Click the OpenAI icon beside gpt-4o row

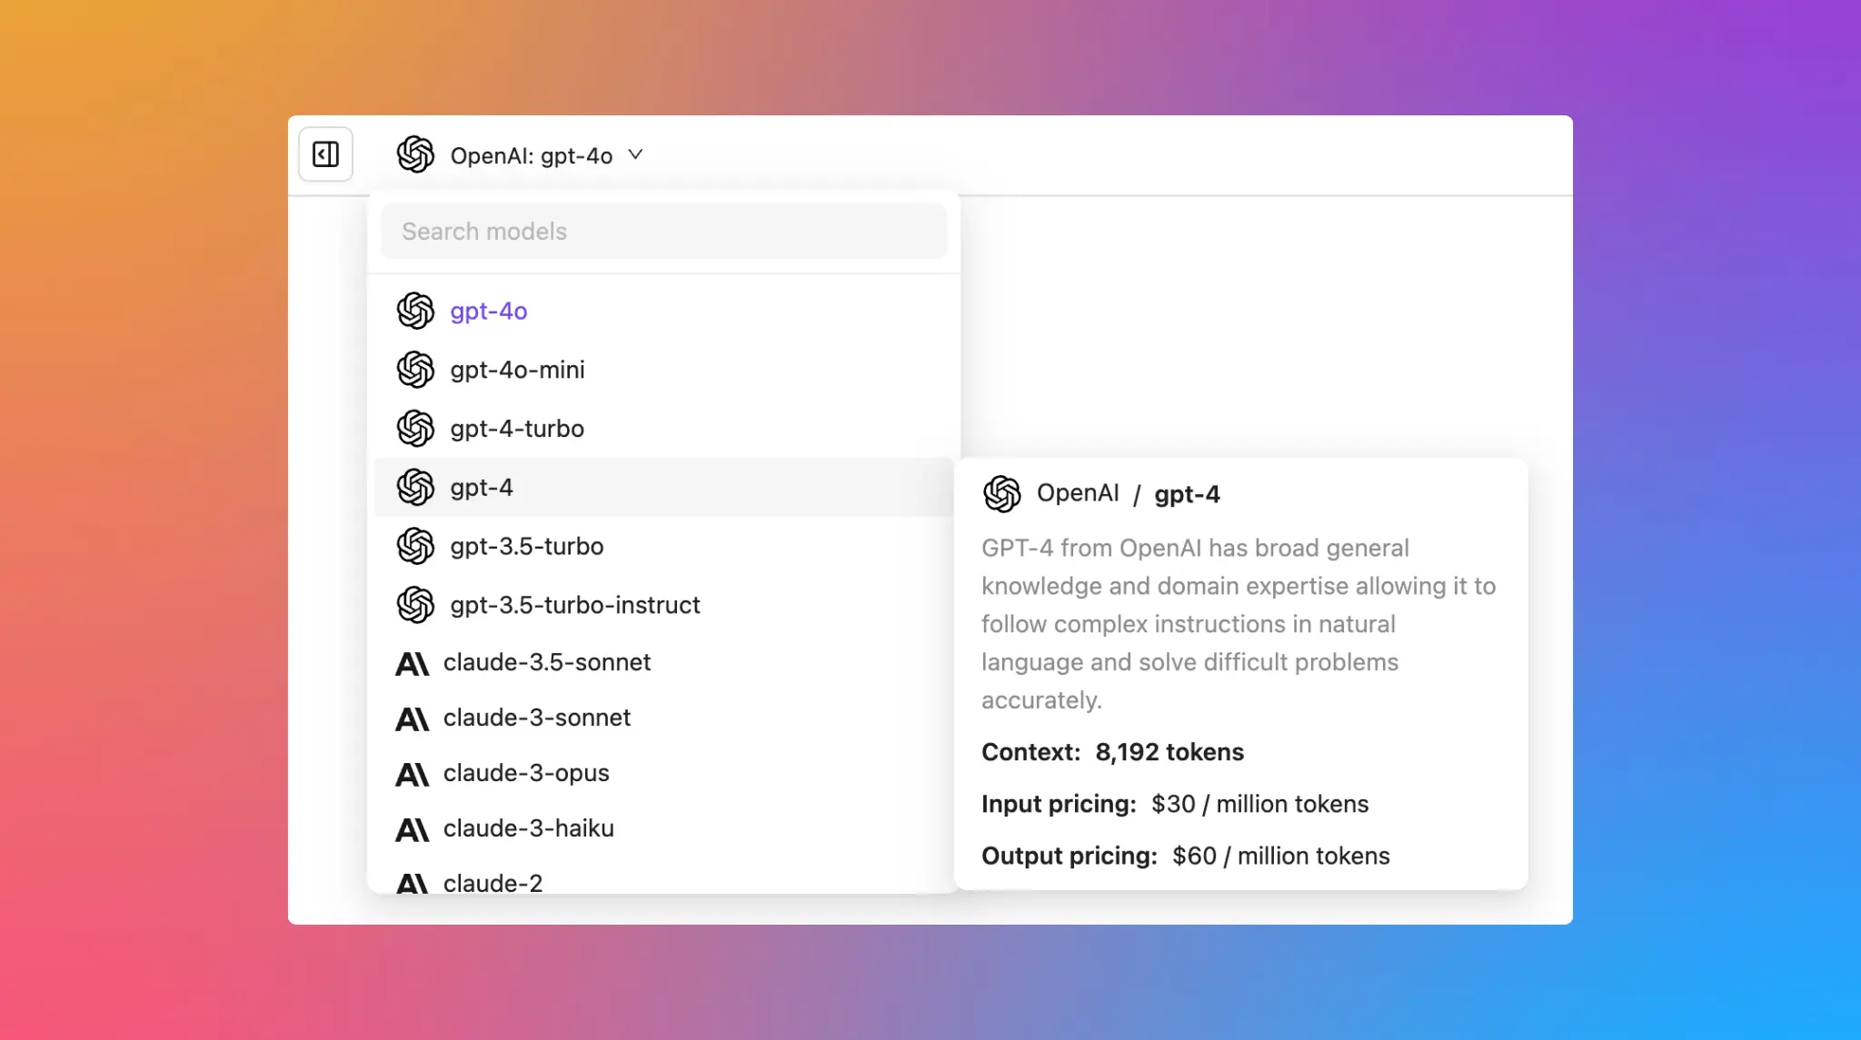coord(415,311)
